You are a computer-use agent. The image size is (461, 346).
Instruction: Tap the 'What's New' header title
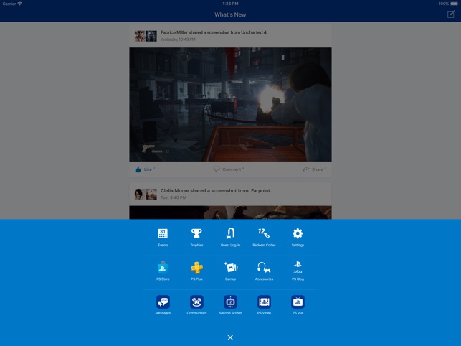coord(230,14)
